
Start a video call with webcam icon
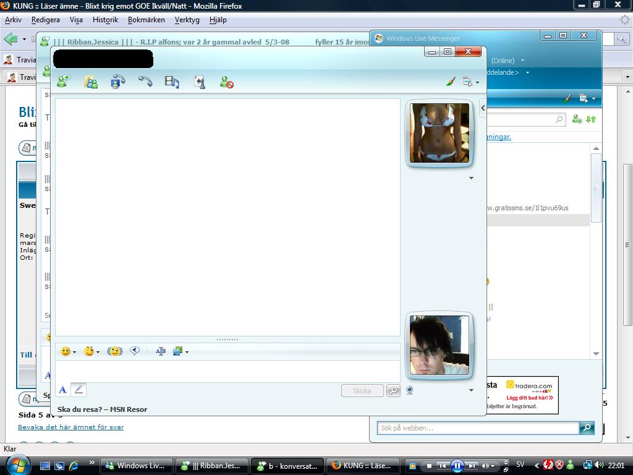(118, 82)
